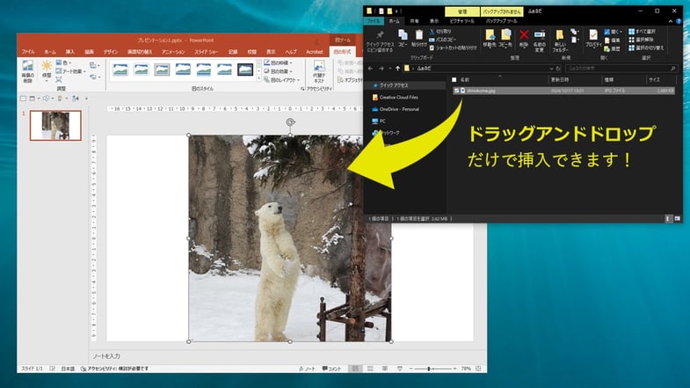Click Explorer Back arrow navigation button
The height and width of the screenshot is (388, 690).
point(370,69)
